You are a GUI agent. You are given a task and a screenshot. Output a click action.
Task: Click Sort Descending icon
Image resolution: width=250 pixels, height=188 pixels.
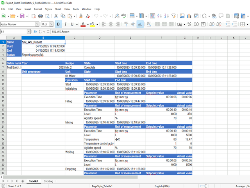pyautogui.click(x=167, y=16)
